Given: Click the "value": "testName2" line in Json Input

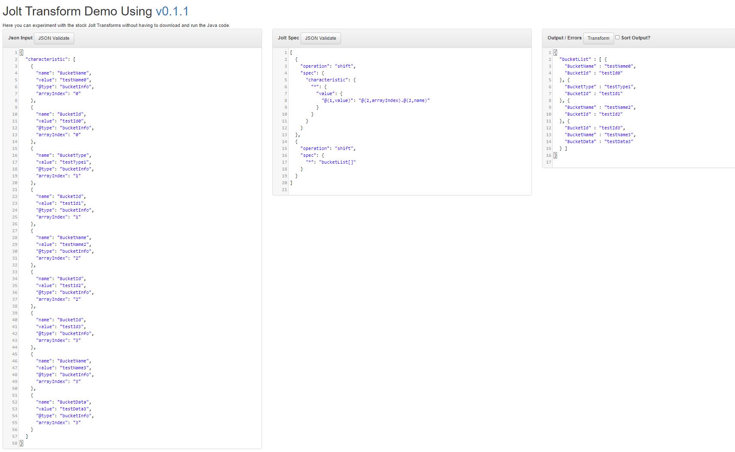Looking at the screenshot, I should (64, 244).
